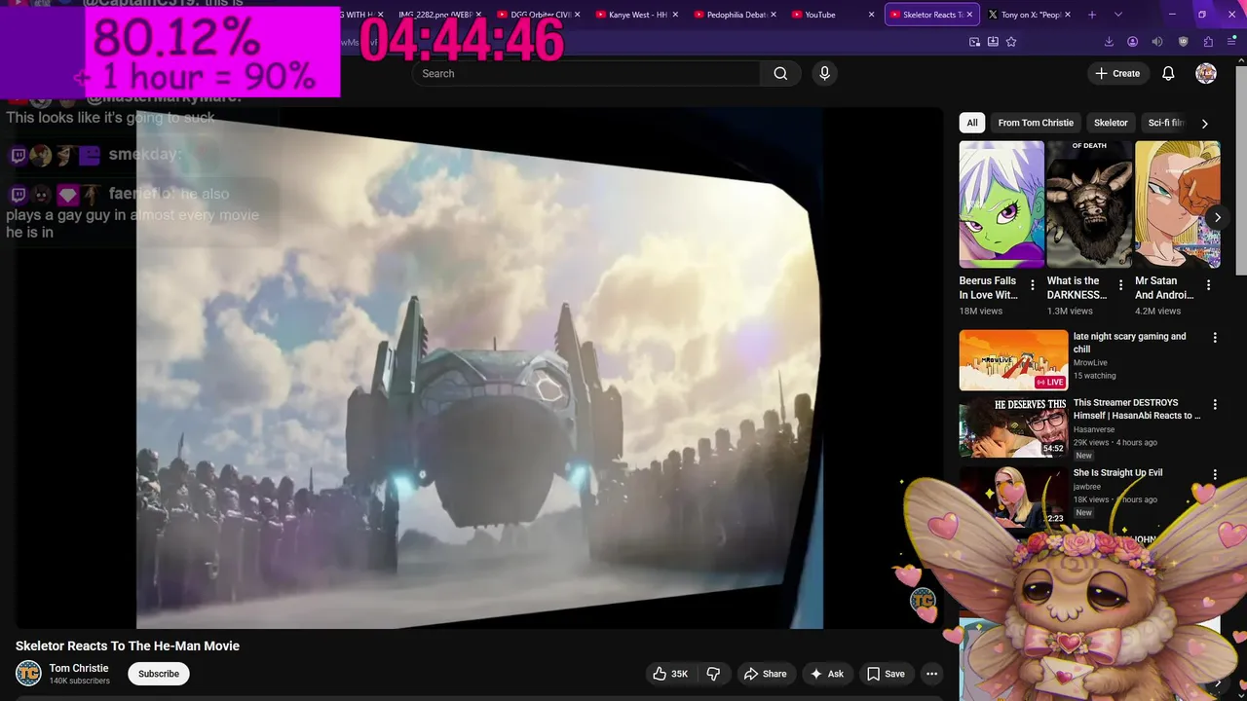
Task: Share the Skeletor Reacts video
Action: tap(765, 674)
